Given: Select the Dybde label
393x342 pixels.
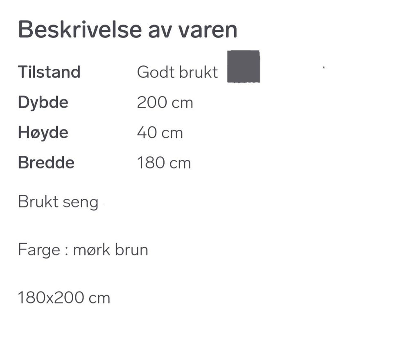Looking at the screenshot, I should 43,102.
